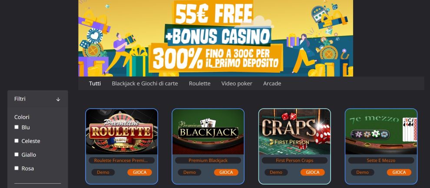Open the Roulette Francese Premium game thumbnail

pos(122,132)
